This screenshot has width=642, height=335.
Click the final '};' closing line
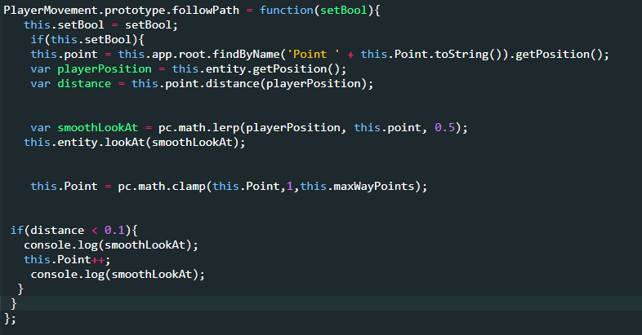click(x=10, y=319)
